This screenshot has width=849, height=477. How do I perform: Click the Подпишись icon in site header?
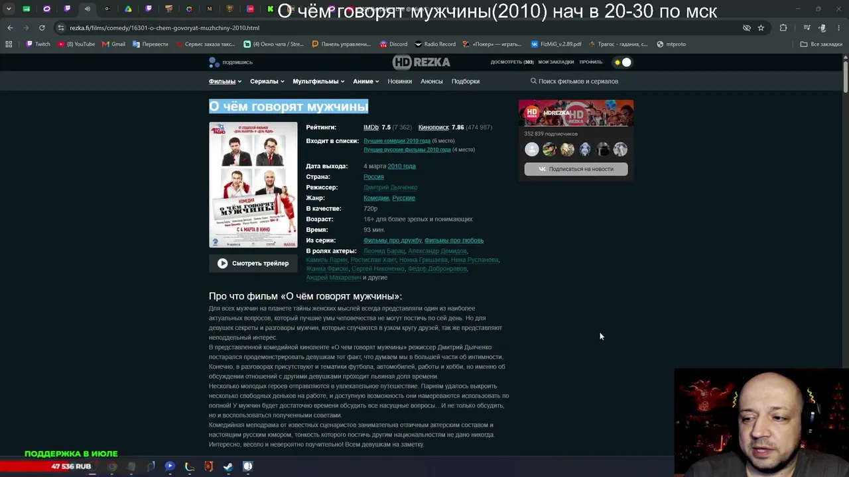(231, 62)
